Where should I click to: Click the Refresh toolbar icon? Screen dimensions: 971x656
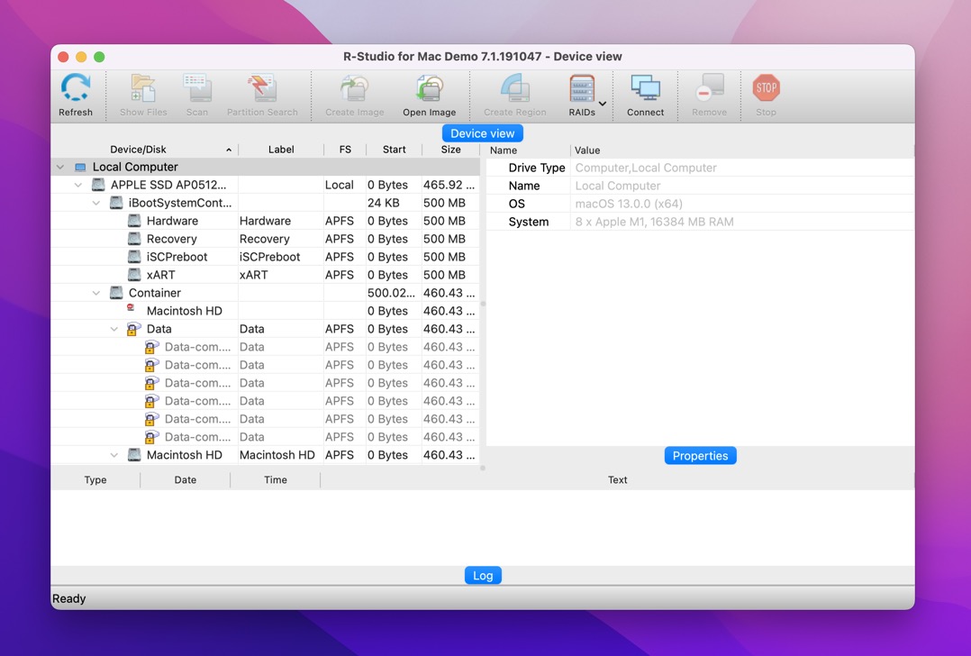[x=76, y=88]
